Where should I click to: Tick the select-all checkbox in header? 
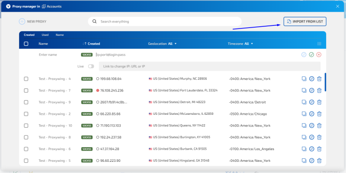(26, 44)
